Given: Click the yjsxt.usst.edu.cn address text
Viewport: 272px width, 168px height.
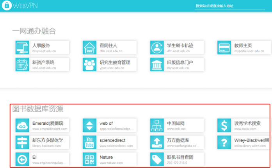Looking at the screenshot, I should pos(112,68).
